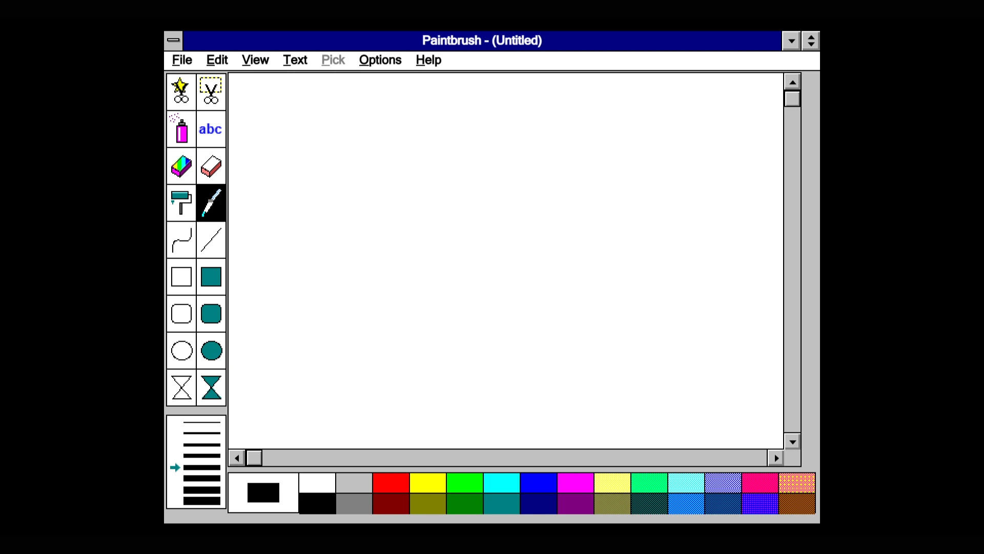This screenshot has height=554, width=984.
Task: Select the Filled Box tool
Action: pyautogui.click(x=211, y=276)
